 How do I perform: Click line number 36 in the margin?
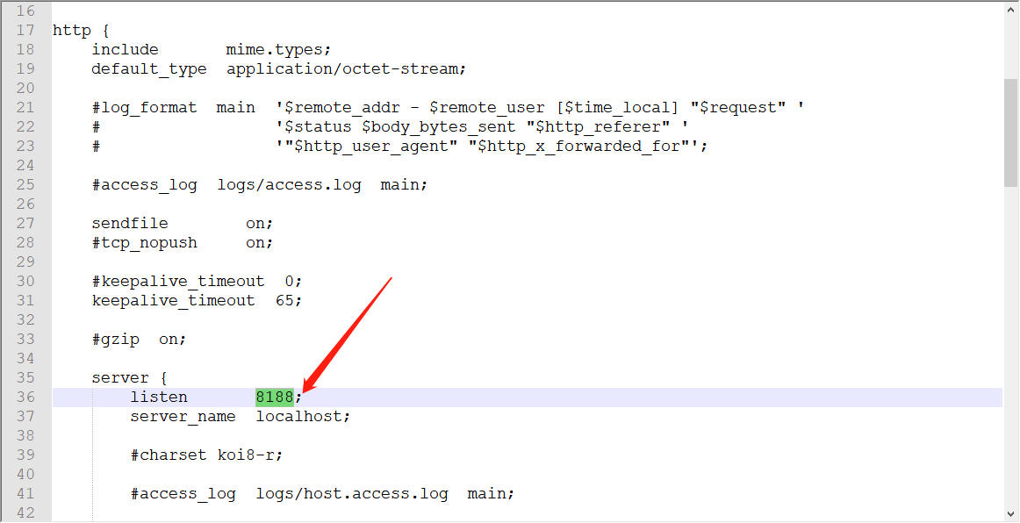click(x=25, y=398)
